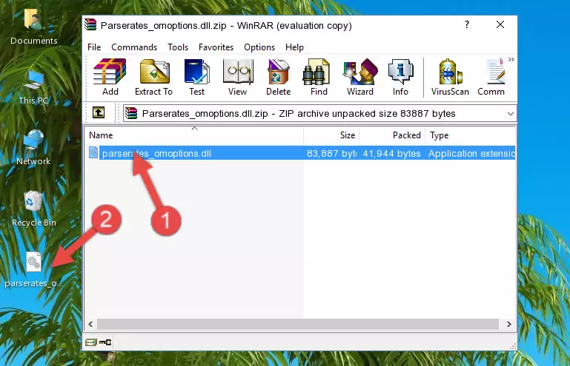
Task: Open the File menu
Action: (94, 47)
